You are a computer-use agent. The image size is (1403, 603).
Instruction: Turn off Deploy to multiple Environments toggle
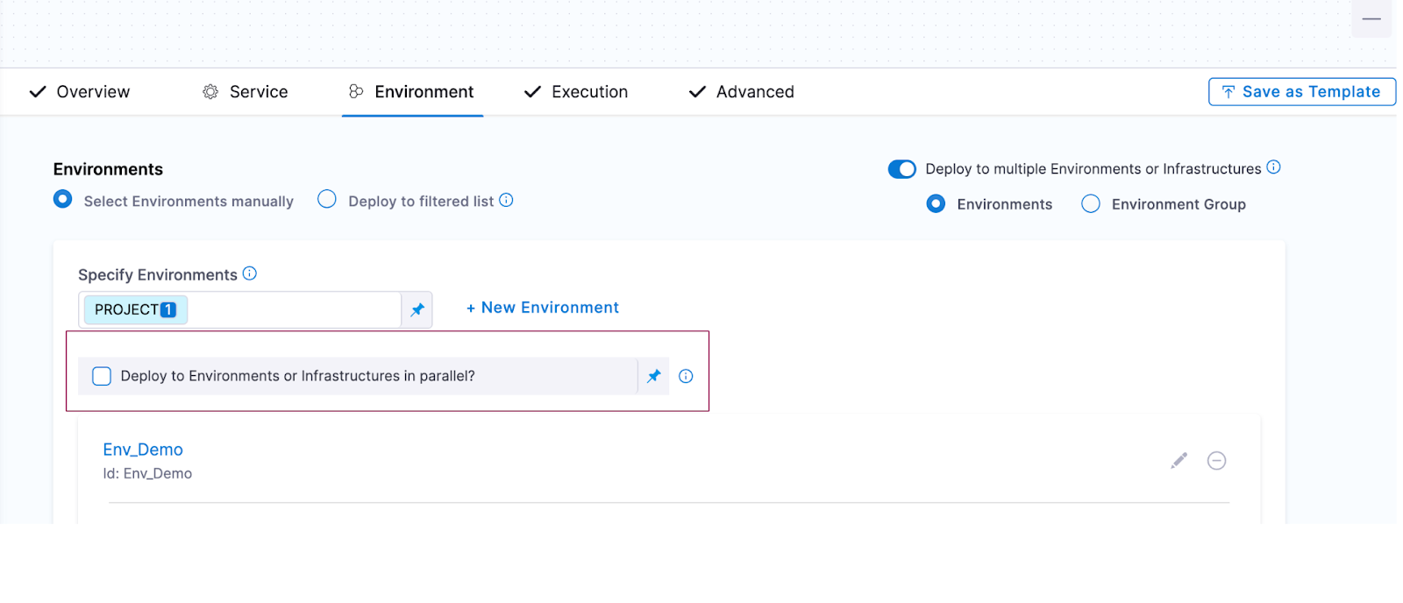(x=901, y=169)
